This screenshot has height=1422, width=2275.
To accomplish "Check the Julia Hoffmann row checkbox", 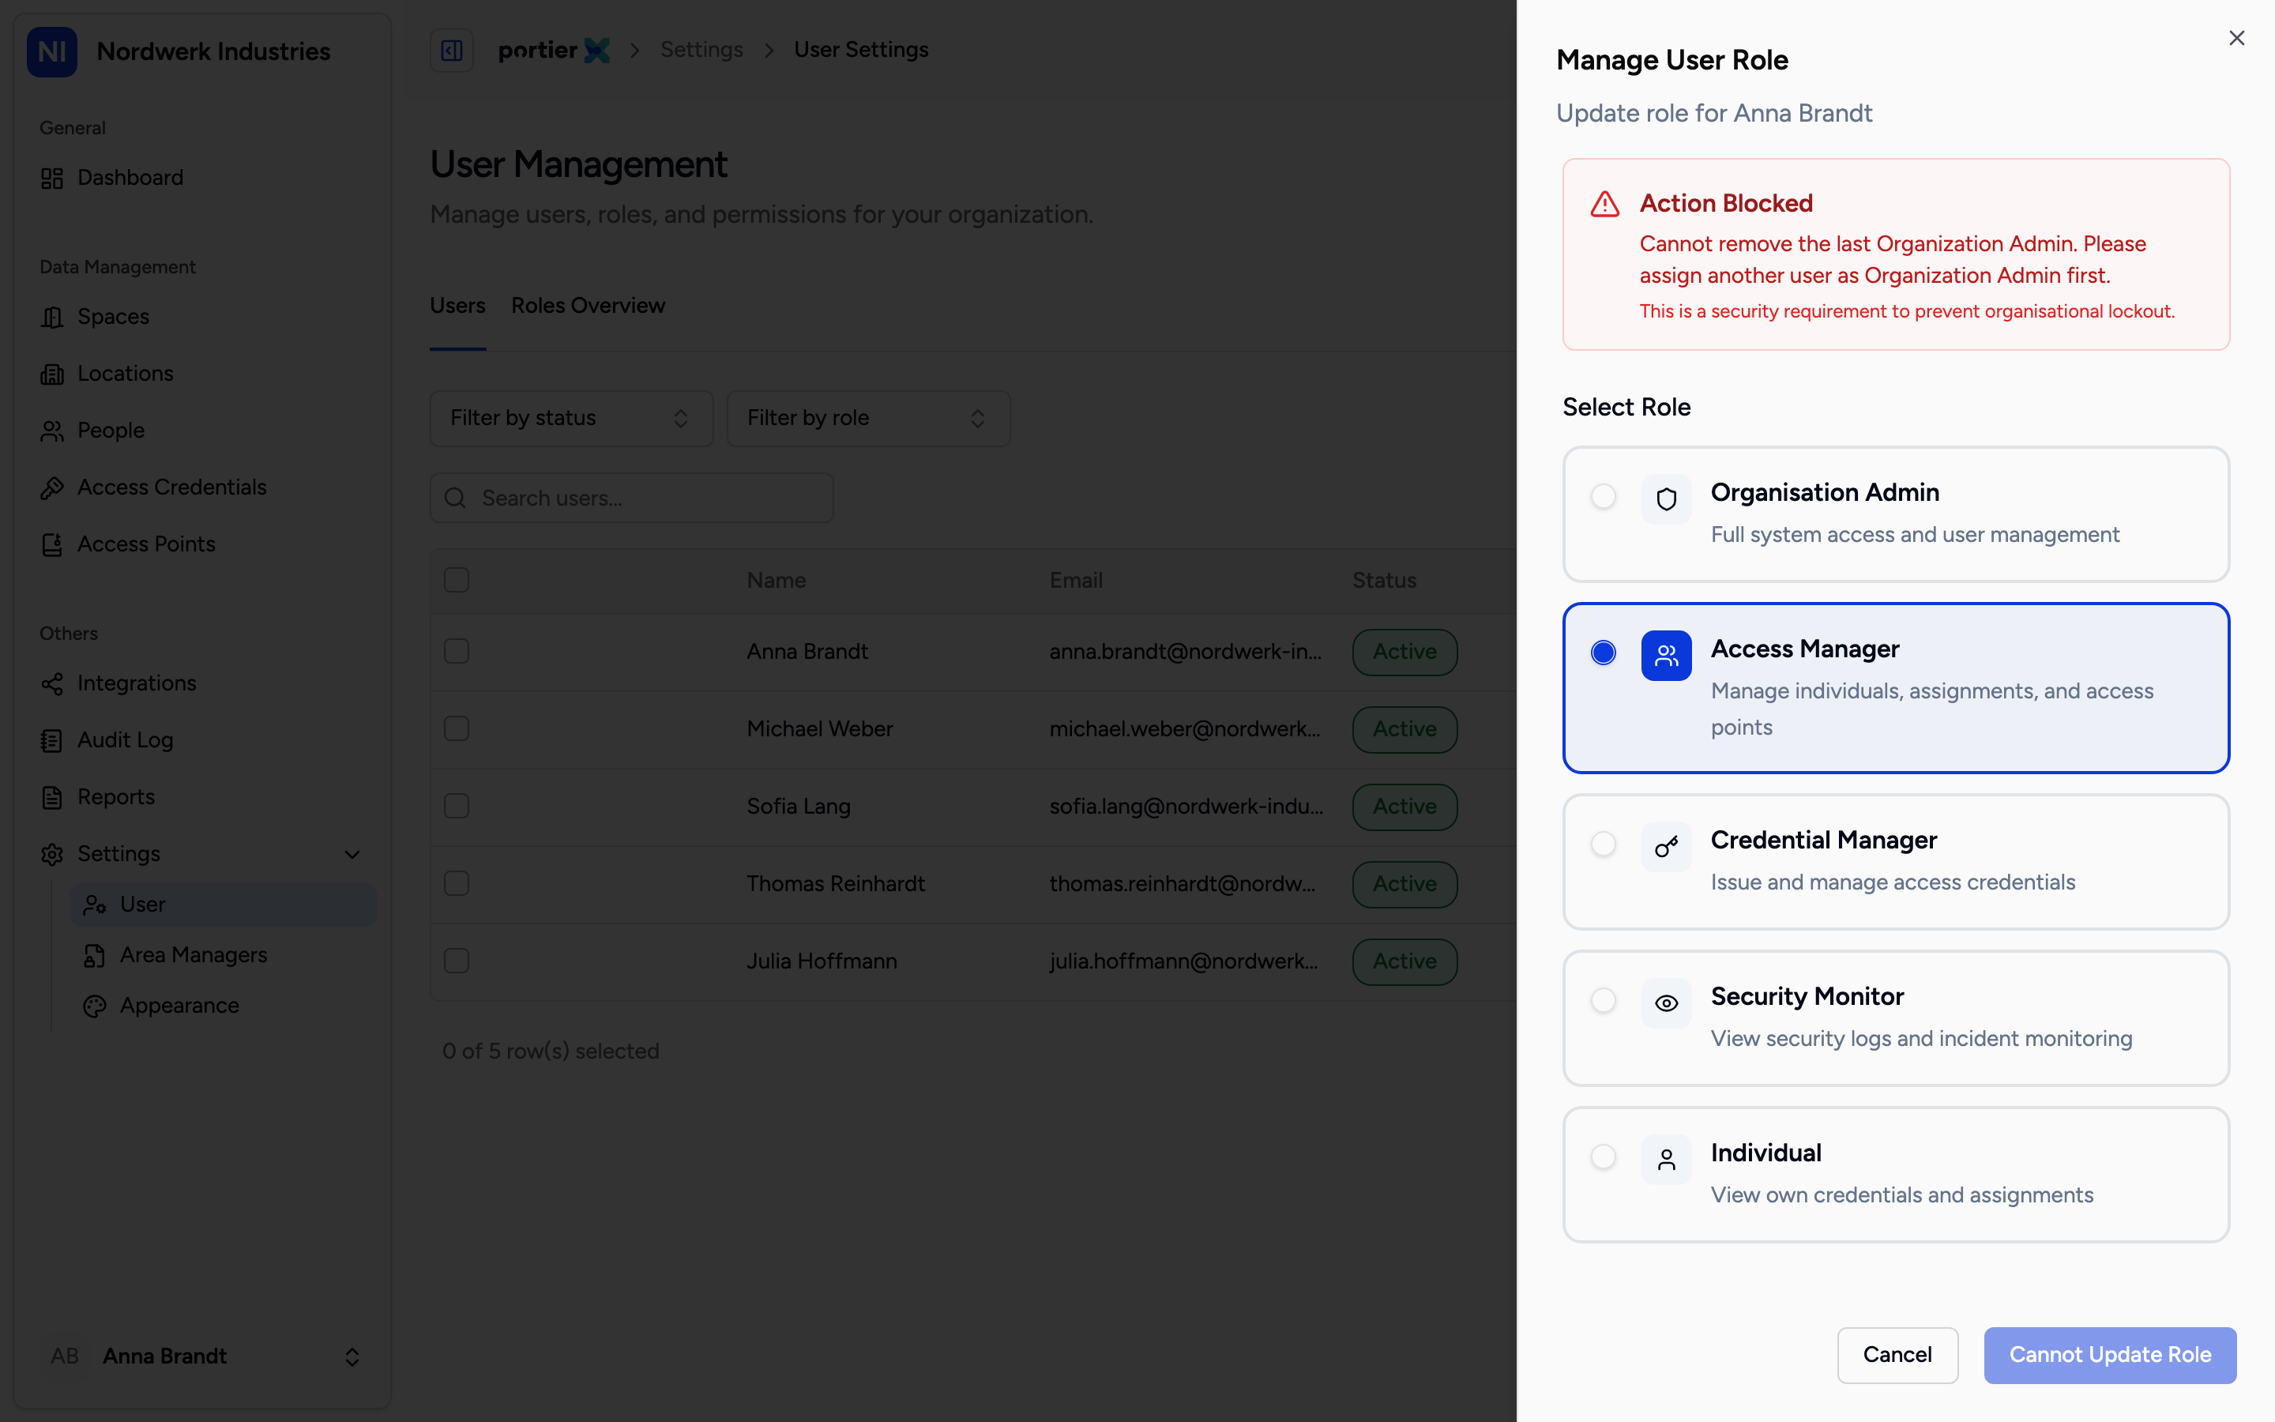I will [457, 960].
